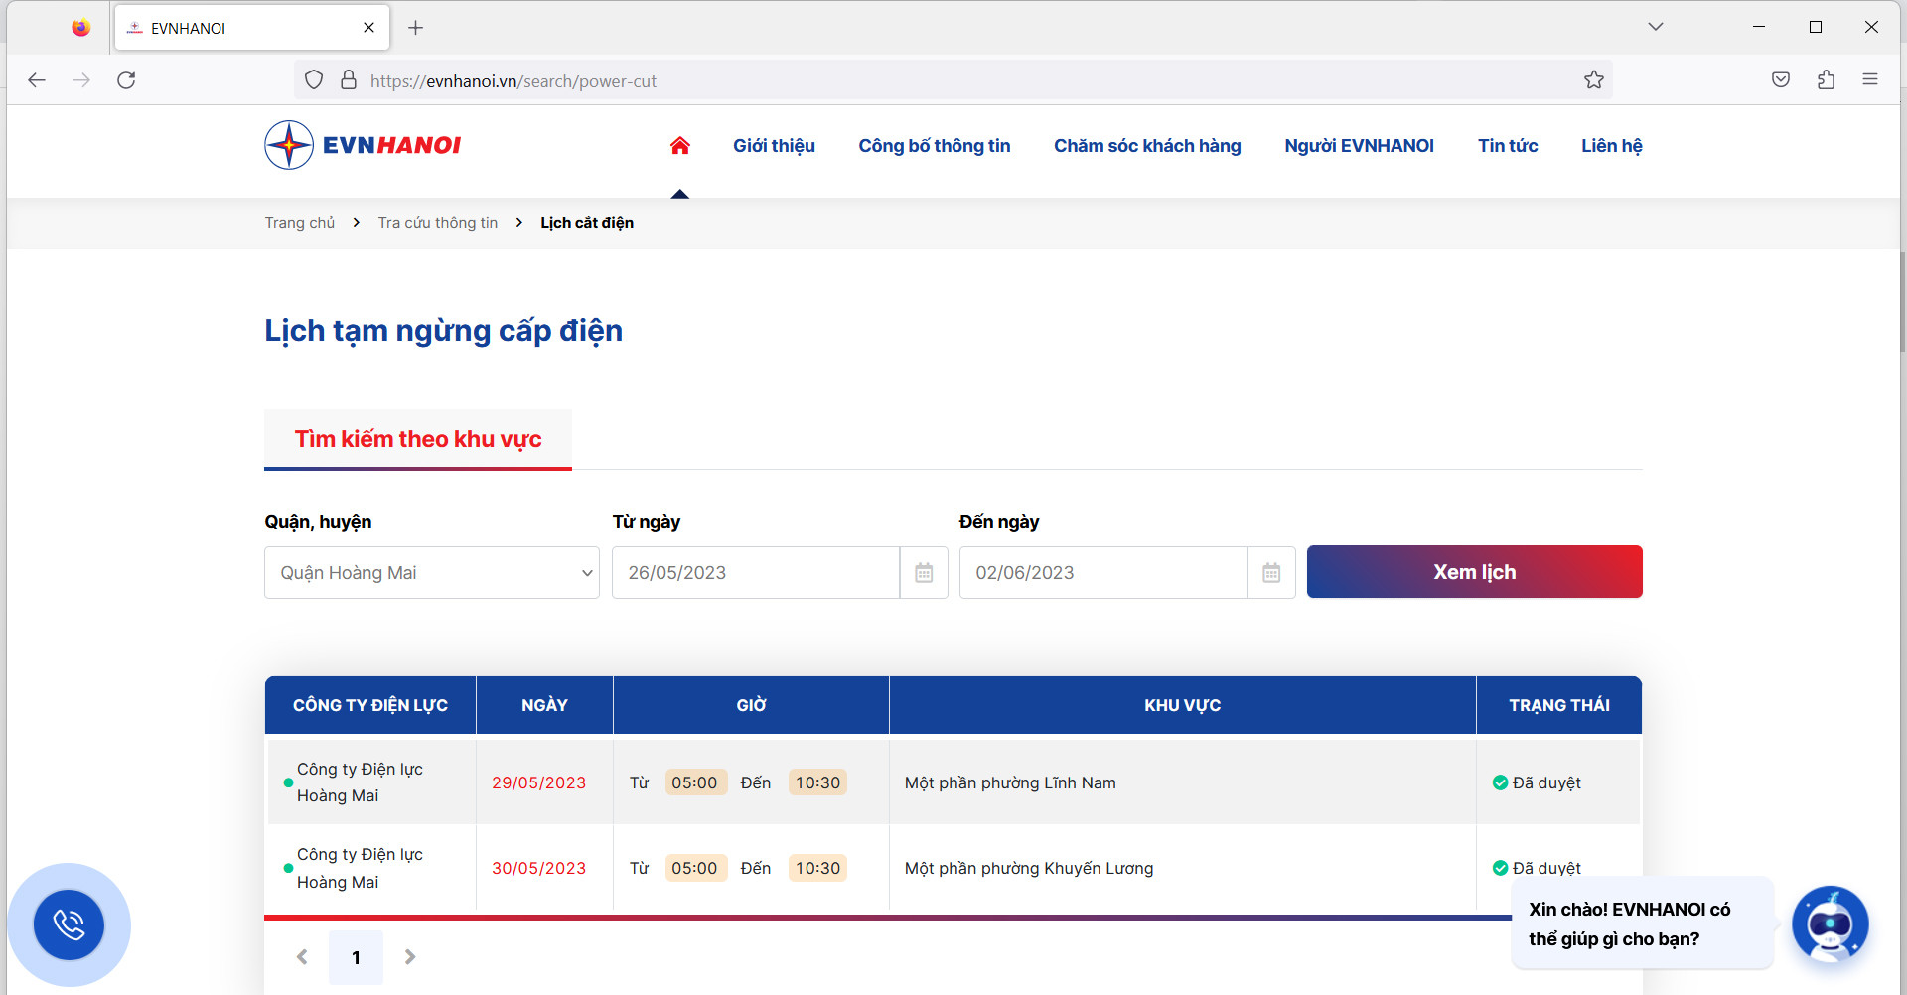Open the Firefox hamburger application menu
1907x995 pixels.
[x=1870, y=80]
